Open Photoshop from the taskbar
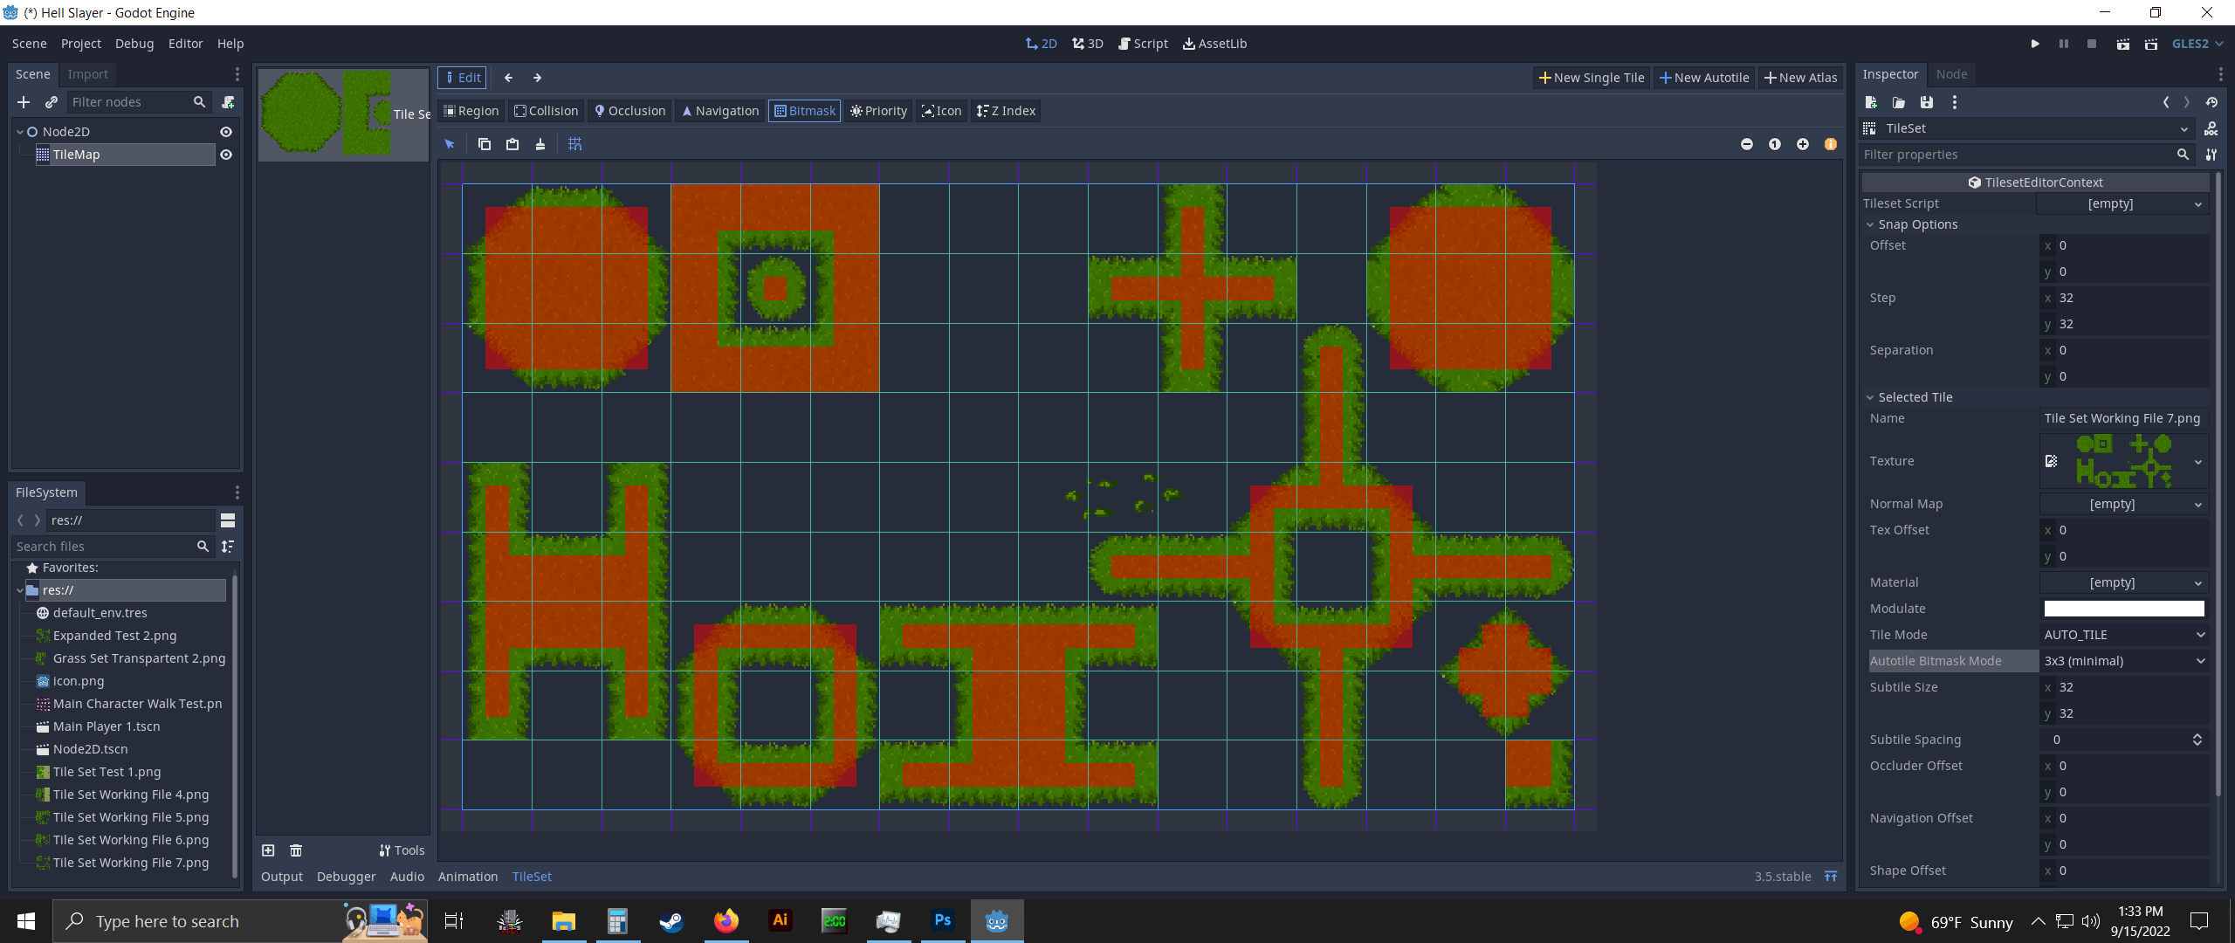Image resolution: width=2235 pixels, height=943 pixels. pyautogui.click(x=942, y=920)
